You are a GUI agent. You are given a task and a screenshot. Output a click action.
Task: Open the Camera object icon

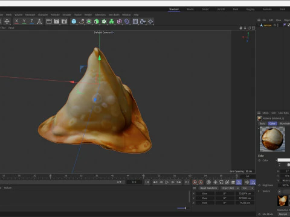pyautogui.click(x=143, y=22)
